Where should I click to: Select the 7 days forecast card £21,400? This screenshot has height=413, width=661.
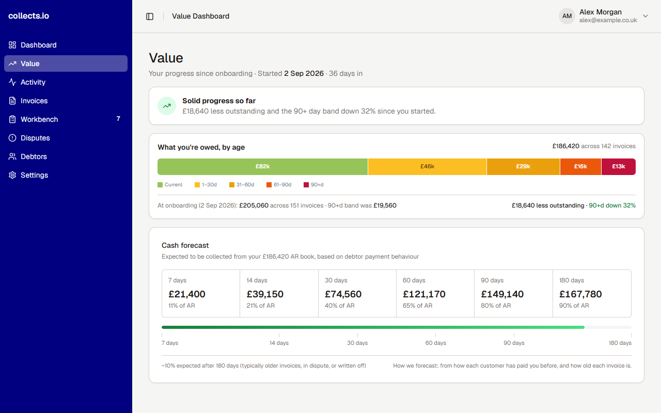pyautogui.click(x=201, y=293)
